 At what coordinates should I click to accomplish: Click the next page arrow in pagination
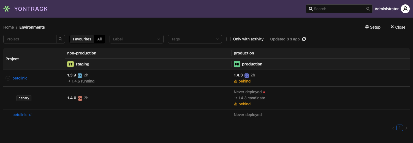tap(406, 128)
